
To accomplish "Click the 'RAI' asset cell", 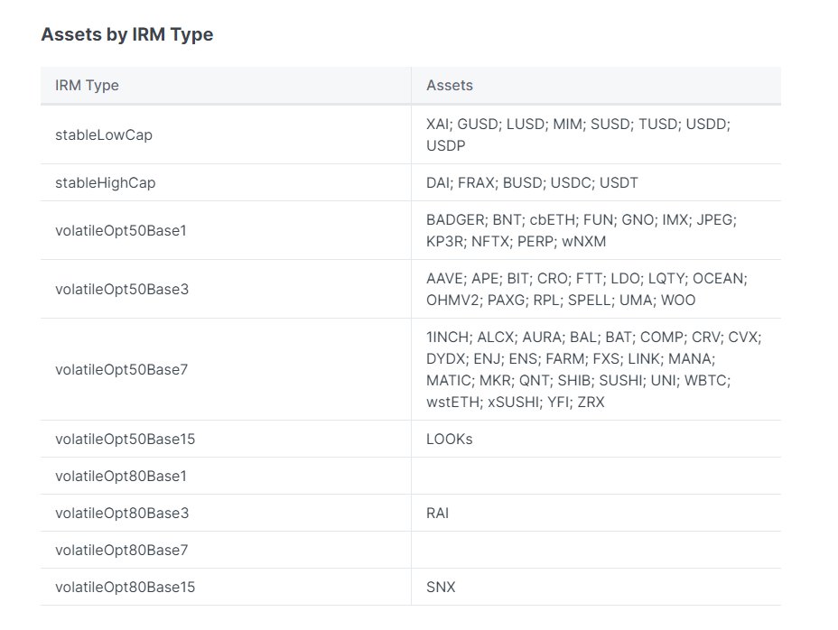I will pyautogui.click(x=596, y=513).
